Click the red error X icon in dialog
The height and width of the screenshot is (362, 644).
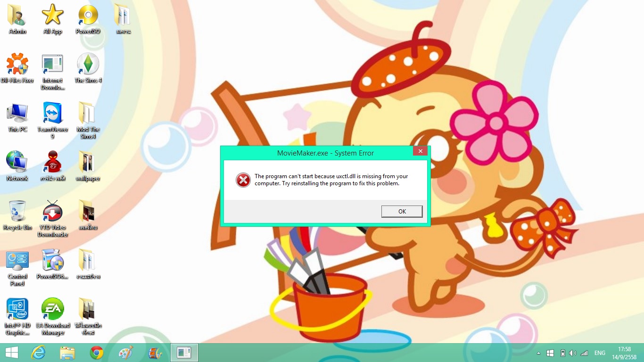coord(243,180)
